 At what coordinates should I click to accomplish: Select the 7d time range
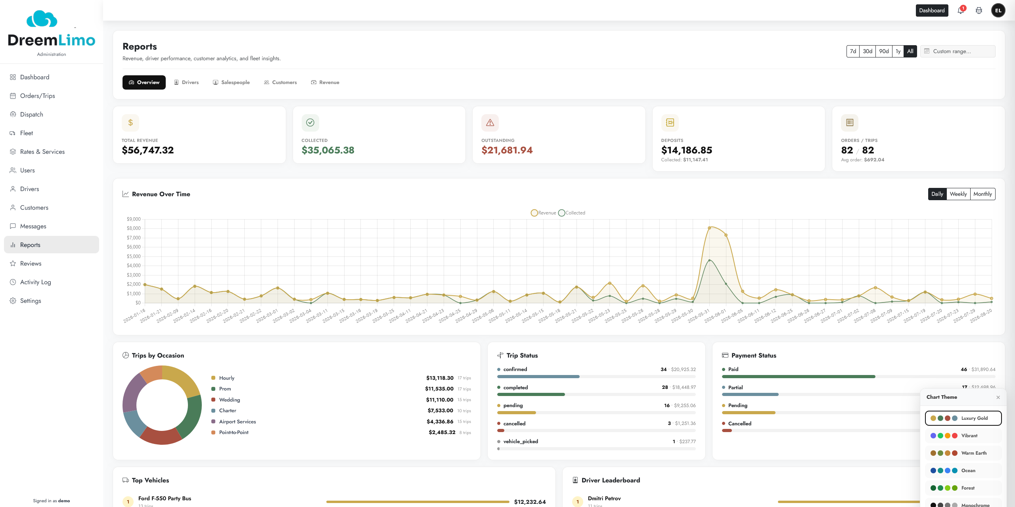pyautogui.click(x=853, y=51)
